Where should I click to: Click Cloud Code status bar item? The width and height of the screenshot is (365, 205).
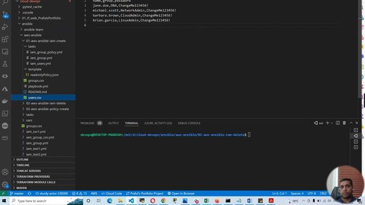click(112, 194)
